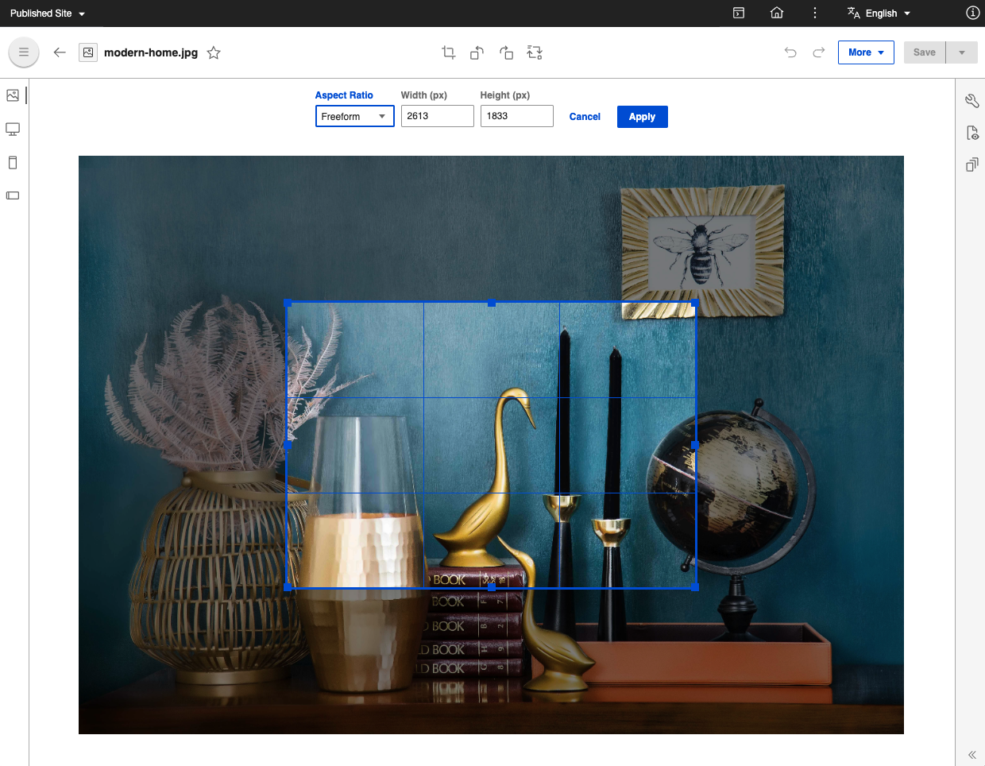
Task: Rotate the image clockwise
Action: coord(506,52)
